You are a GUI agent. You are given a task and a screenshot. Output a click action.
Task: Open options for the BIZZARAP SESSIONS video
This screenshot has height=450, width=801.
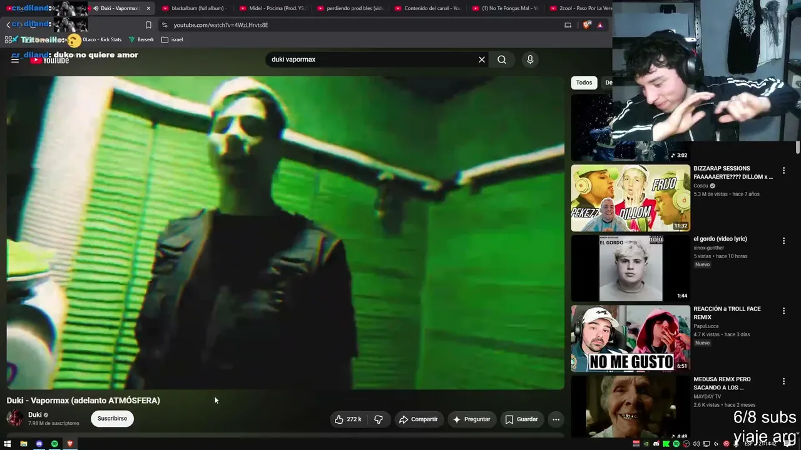pos(783,171)
